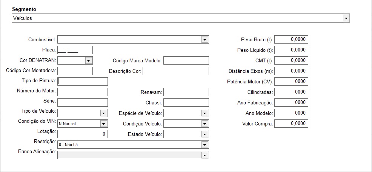Expand the Tipo de Veículo dropdown
This screenshot has width=372, height=172.
[83, 113]
